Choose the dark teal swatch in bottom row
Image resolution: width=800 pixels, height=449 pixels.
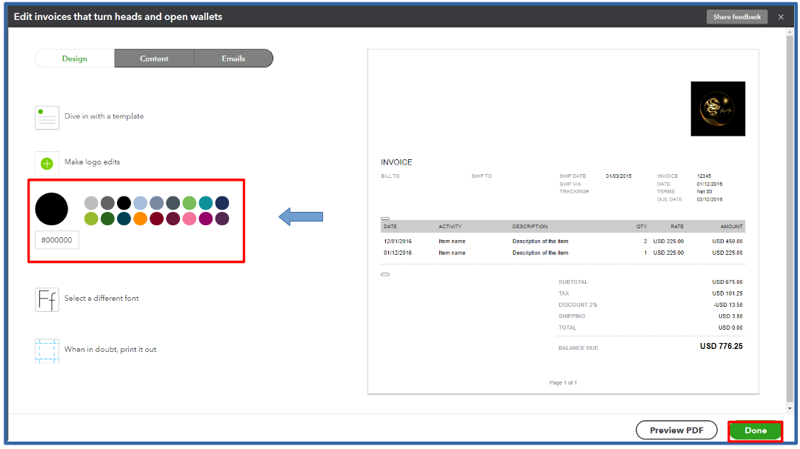point(124,219)
